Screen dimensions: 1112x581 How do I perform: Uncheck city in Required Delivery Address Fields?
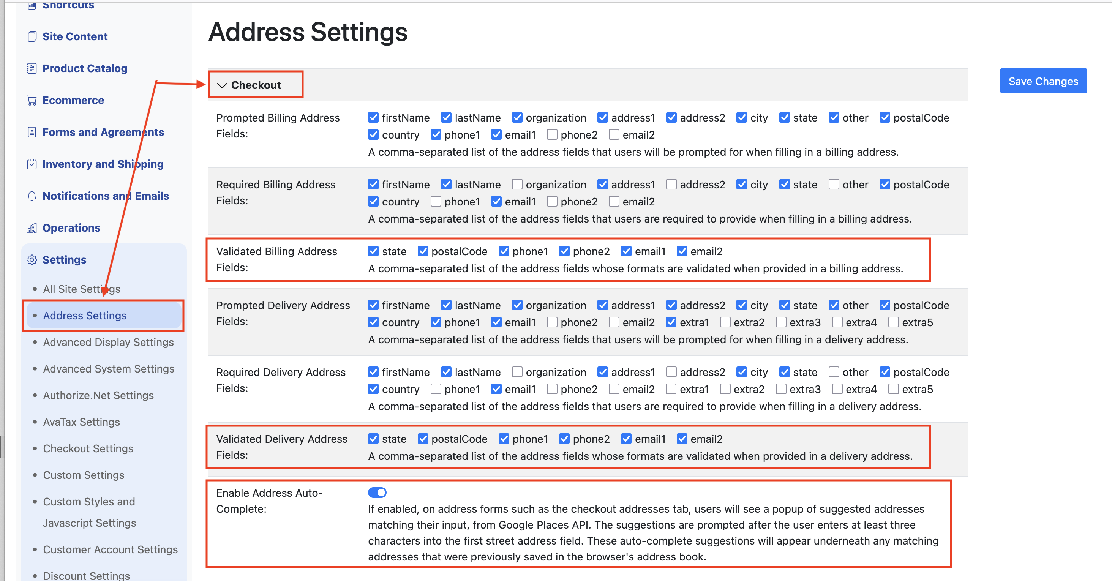(742, 372)
